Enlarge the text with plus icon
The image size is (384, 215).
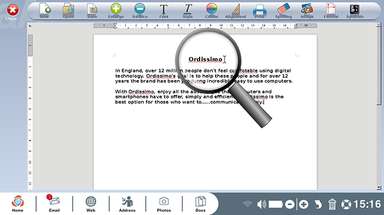point(116,11)
